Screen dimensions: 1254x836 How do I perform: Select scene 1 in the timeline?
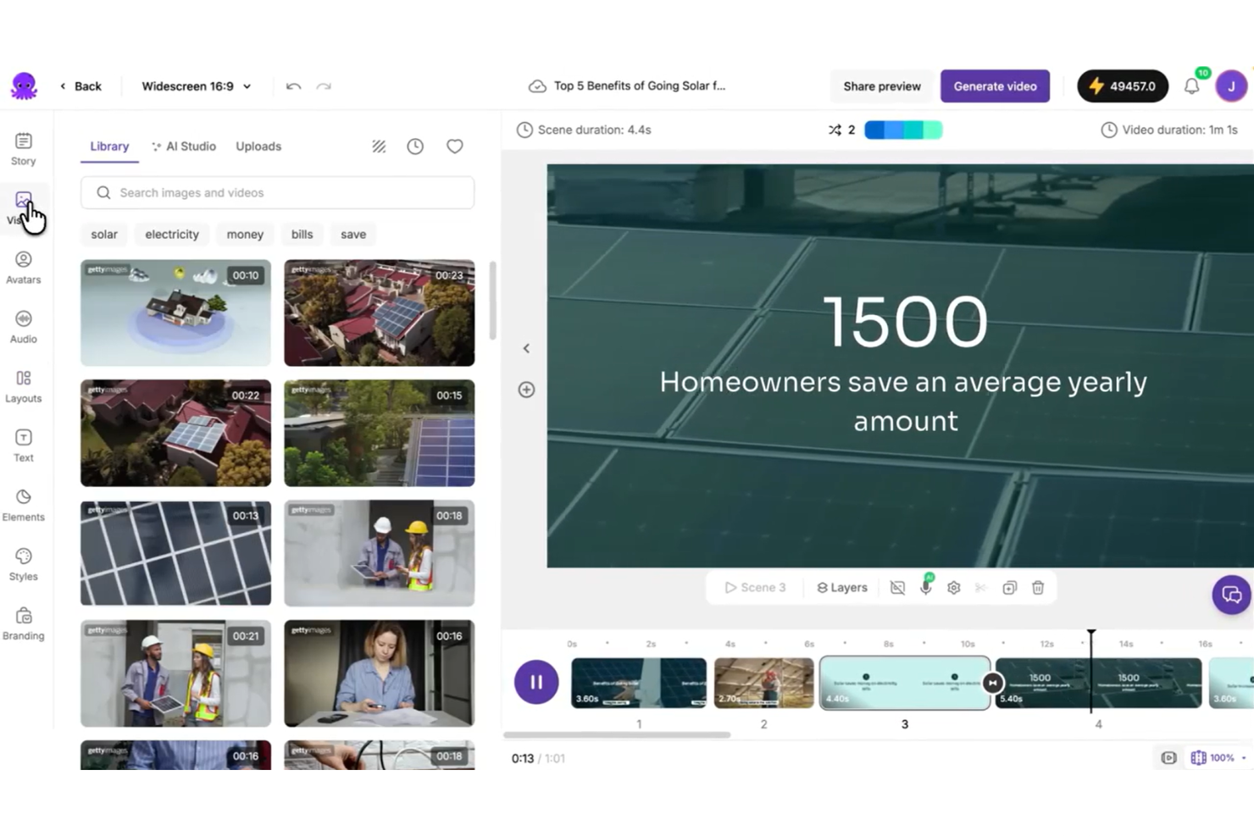tap(639, 683)
